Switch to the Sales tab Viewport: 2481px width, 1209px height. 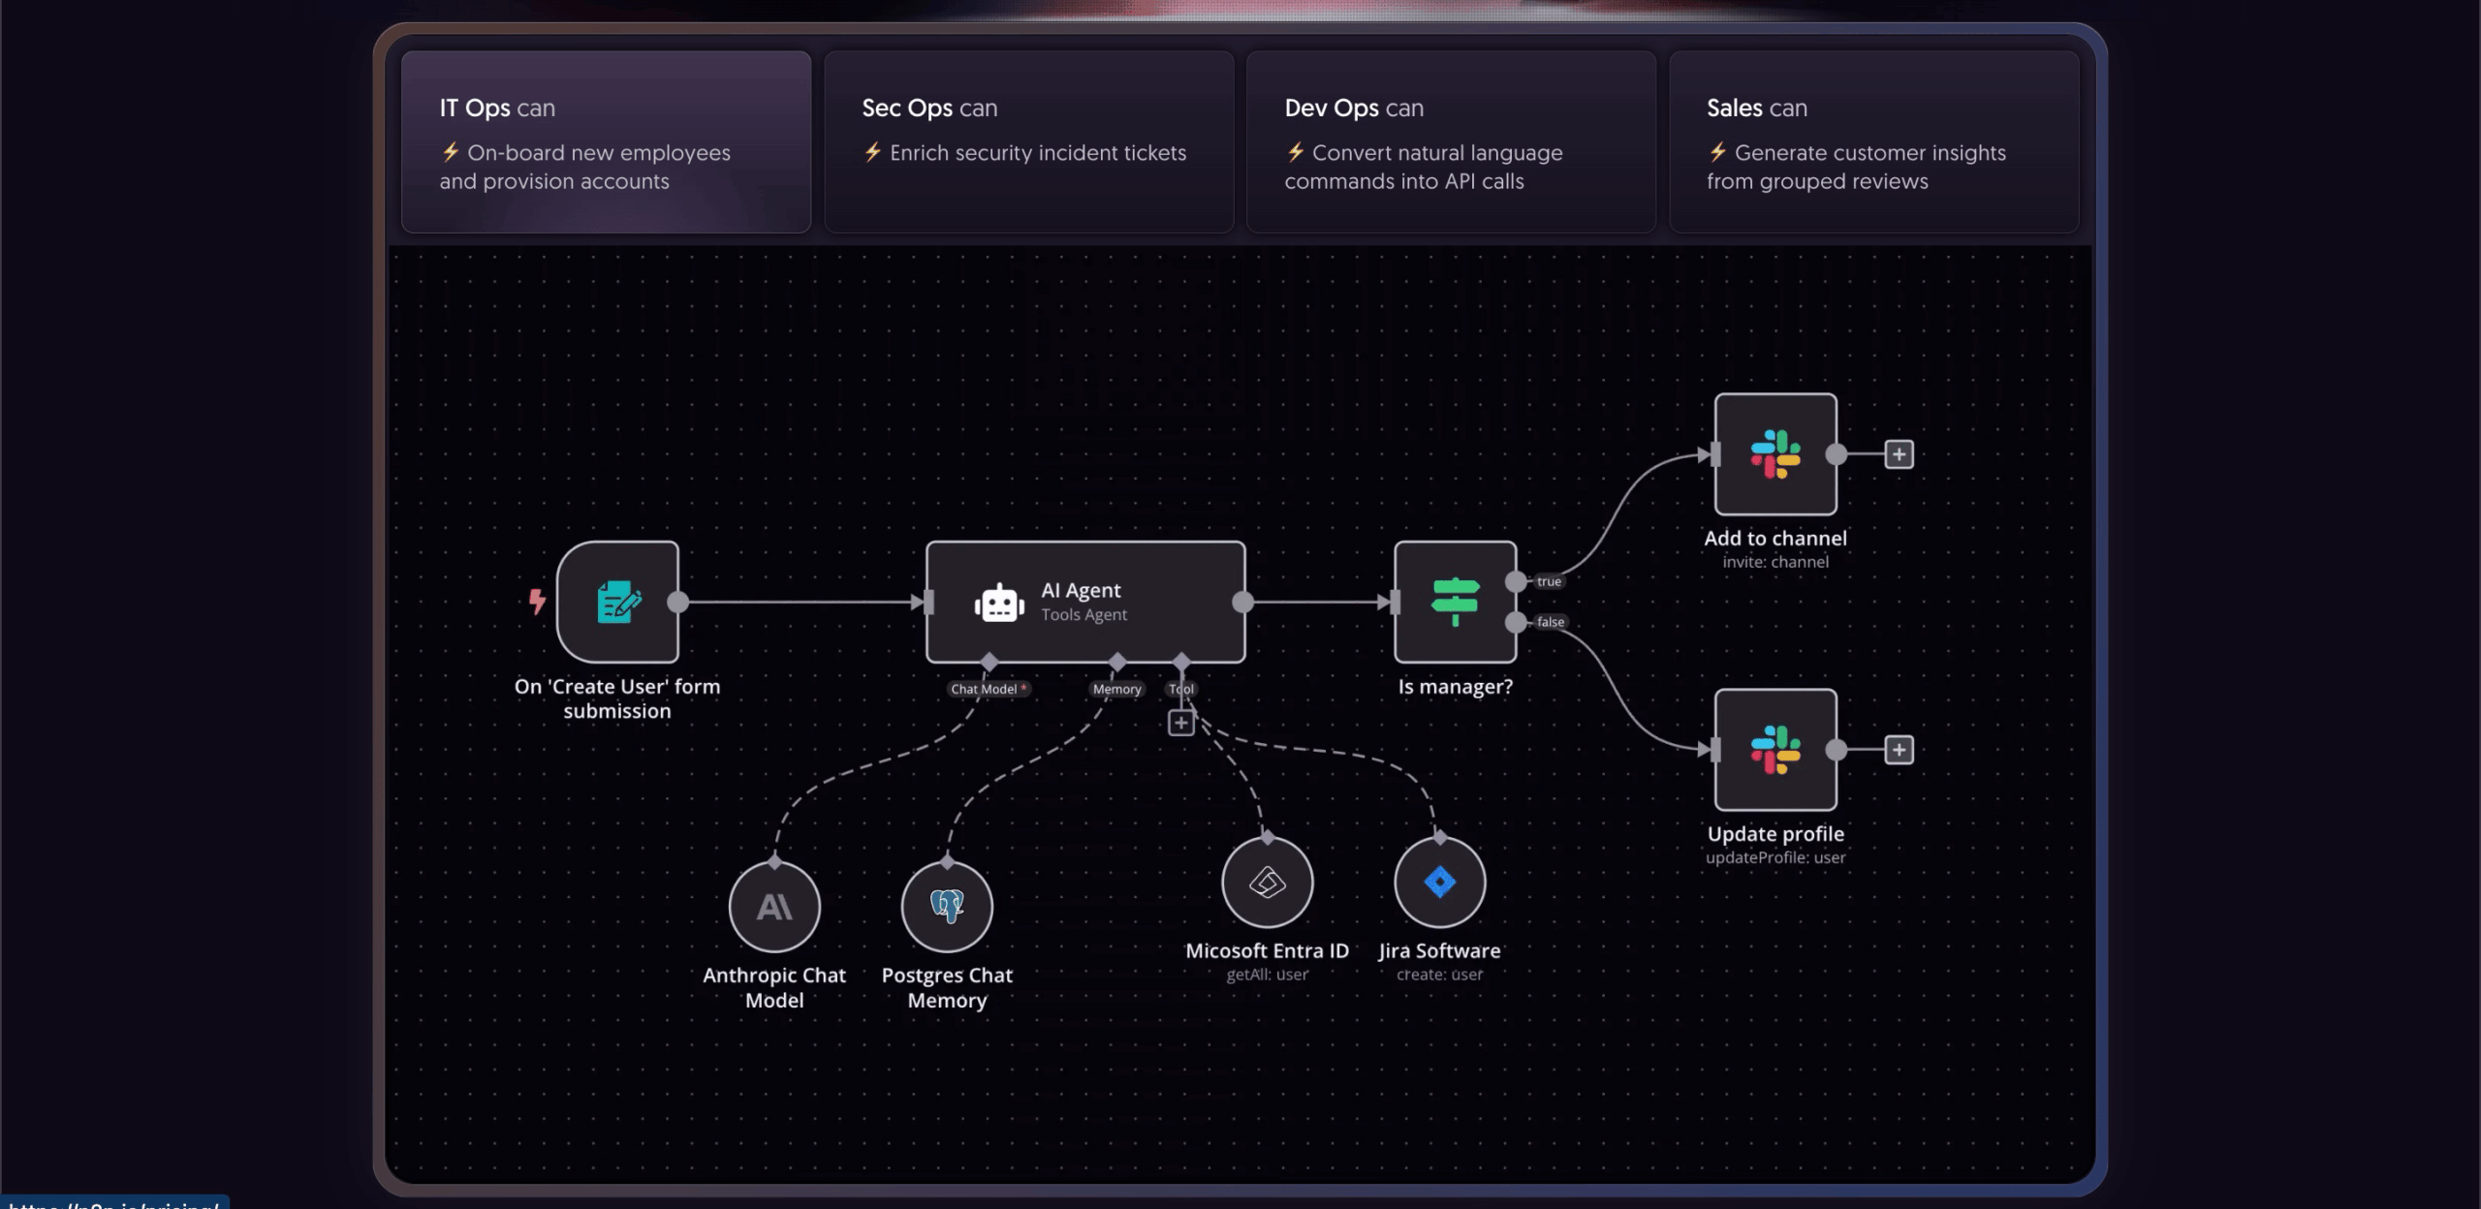click(x=1872, y=141)
